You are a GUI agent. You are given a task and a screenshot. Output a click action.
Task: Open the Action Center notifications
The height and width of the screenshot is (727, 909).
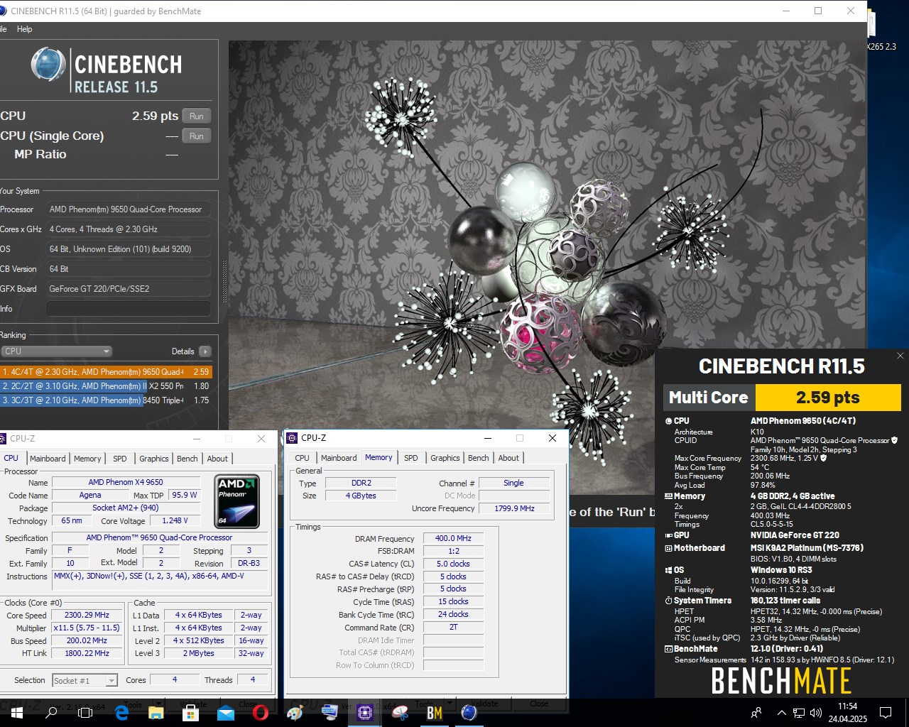(x=886, y=713)
